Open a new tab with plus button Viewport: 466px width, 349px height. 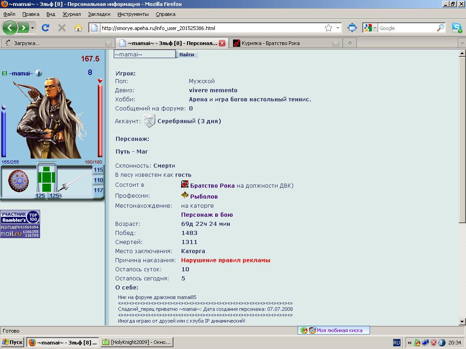pos(350,43)
